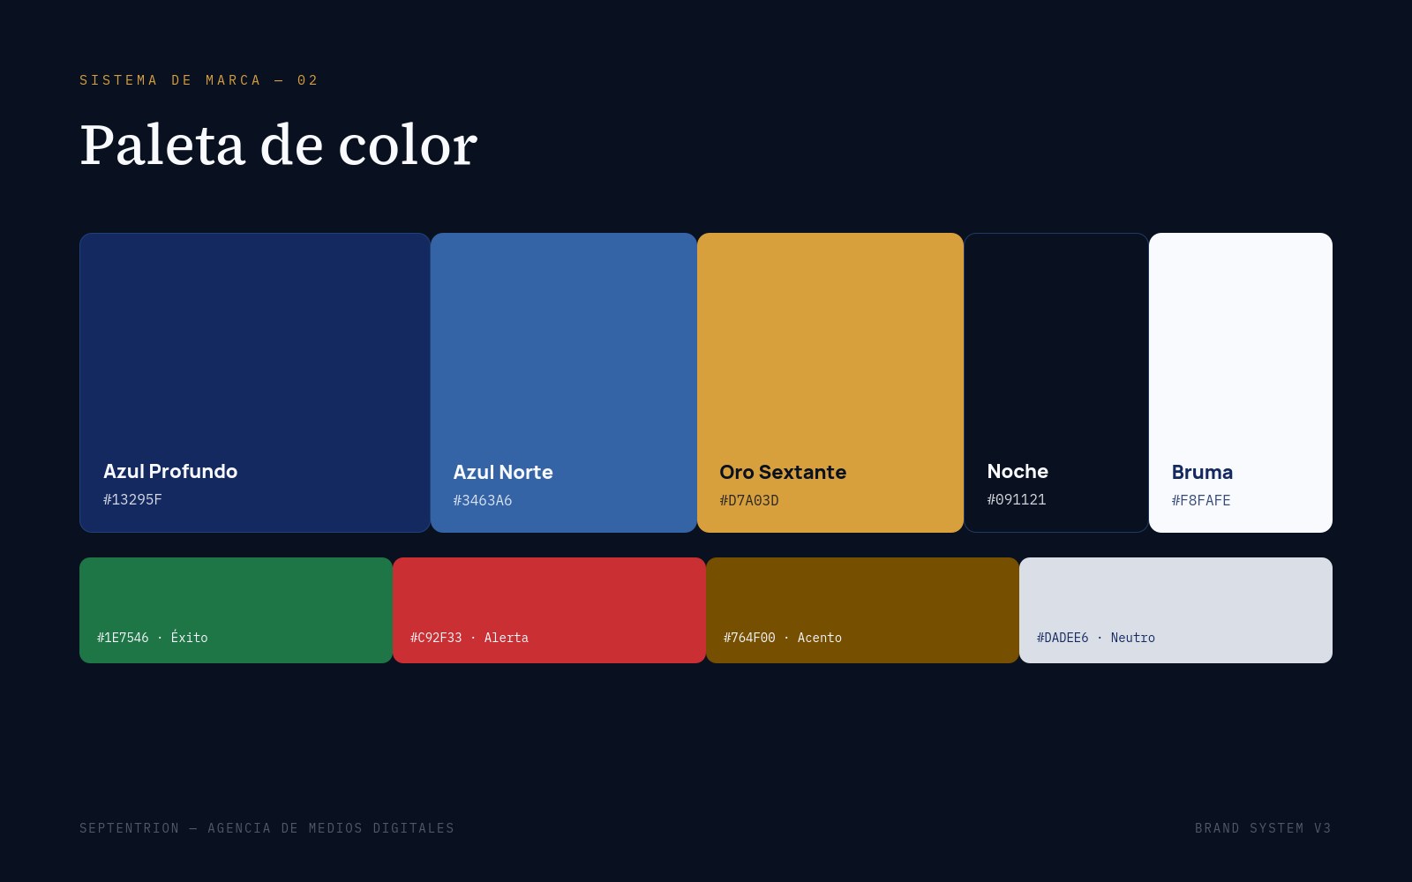The height and width of the screenshot is (882, 1412).
Task: Select the Azul Profundo color swatch
Action: coord(255,383)
